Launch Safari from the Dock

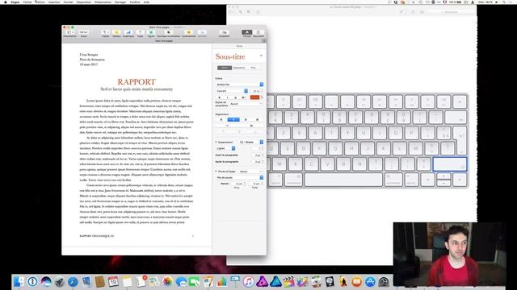pyautogui.click(x=73, y=282)
